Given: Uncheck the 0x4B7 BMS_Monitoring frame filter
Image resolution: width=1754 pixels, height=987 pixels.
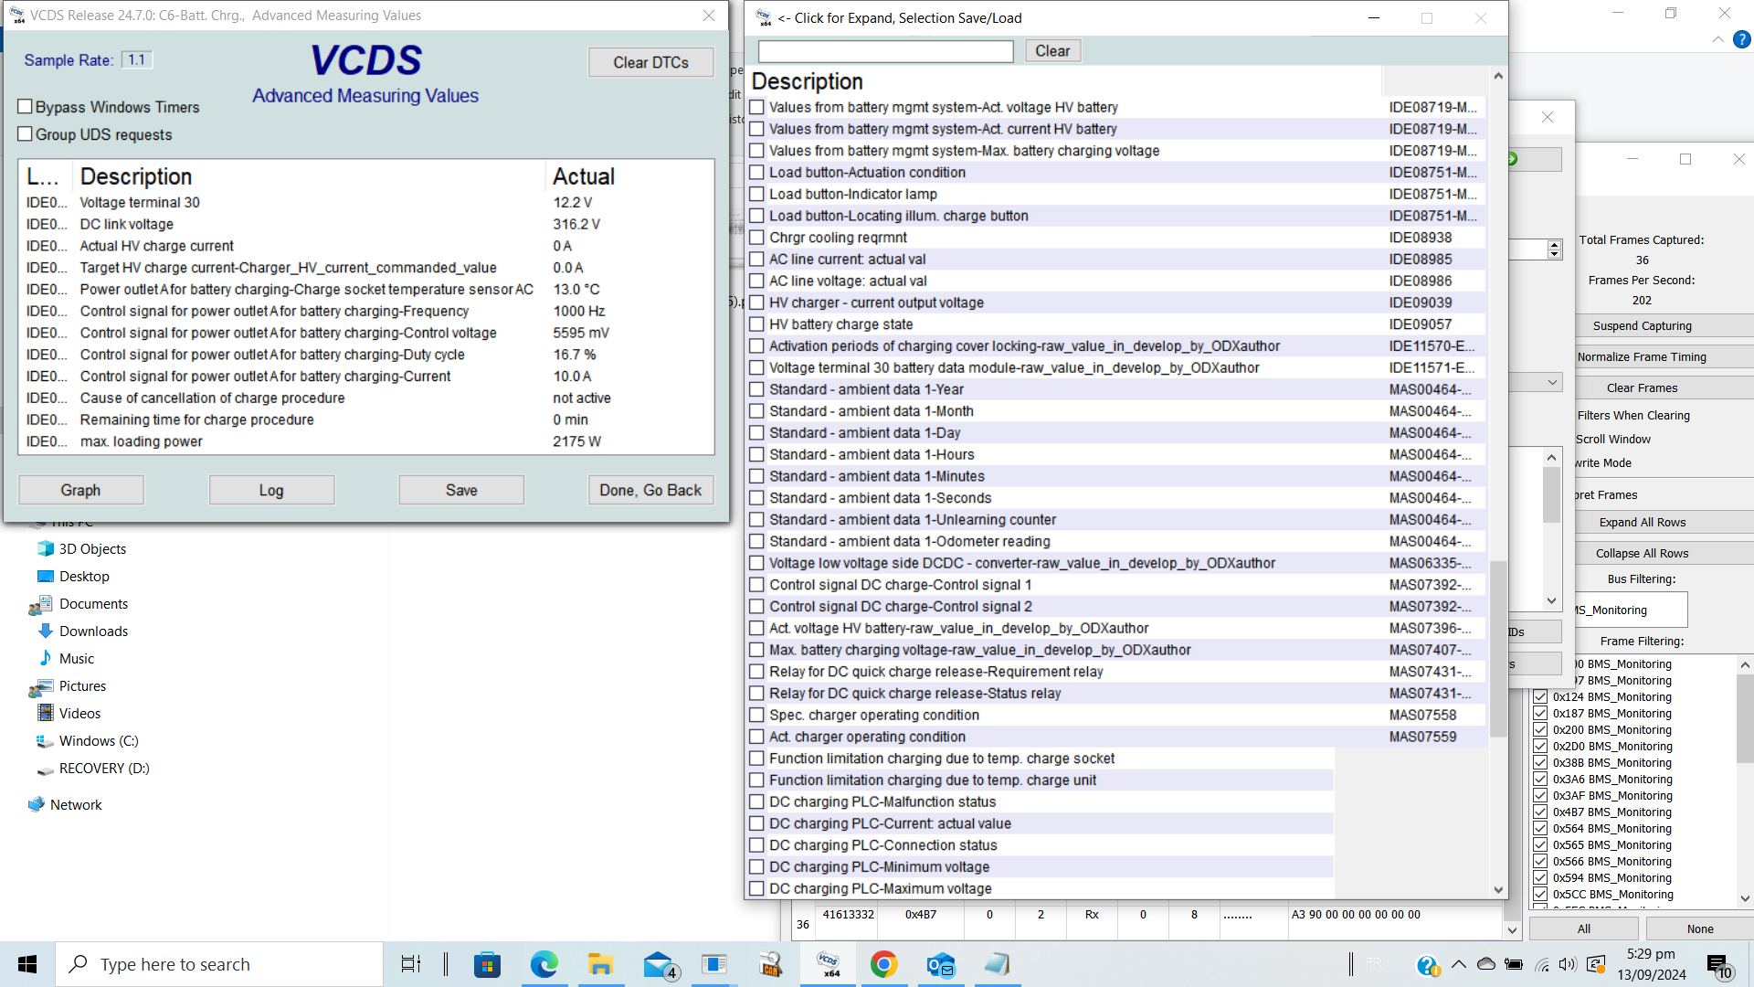Looking at the screenshot, I should [1540, 812].
